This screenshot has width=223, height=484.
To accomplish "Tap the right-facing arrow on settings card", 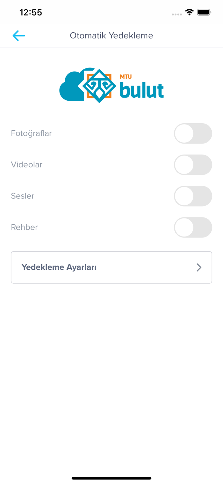I will (199, 267).
